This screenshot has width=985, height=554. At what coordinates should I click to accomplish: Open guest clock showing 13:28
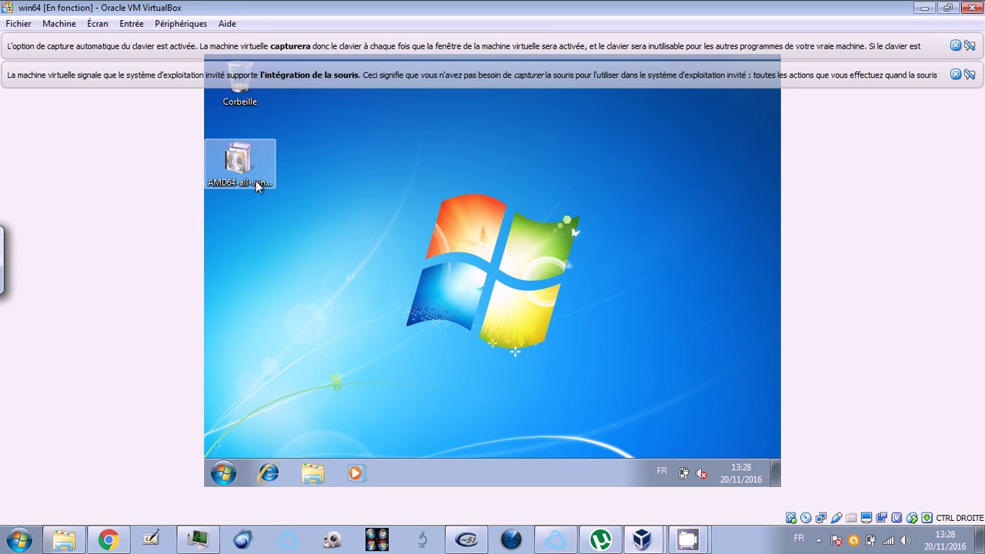coord(741,473)
